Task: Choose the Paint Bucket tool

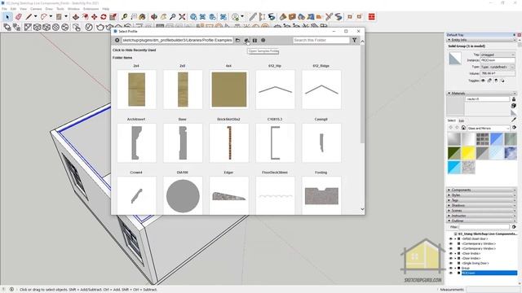Action: coord(142,16)
